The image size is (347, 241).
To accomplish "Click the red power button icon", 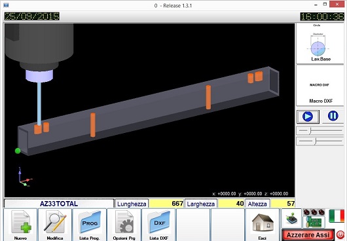I will (340, 235).
